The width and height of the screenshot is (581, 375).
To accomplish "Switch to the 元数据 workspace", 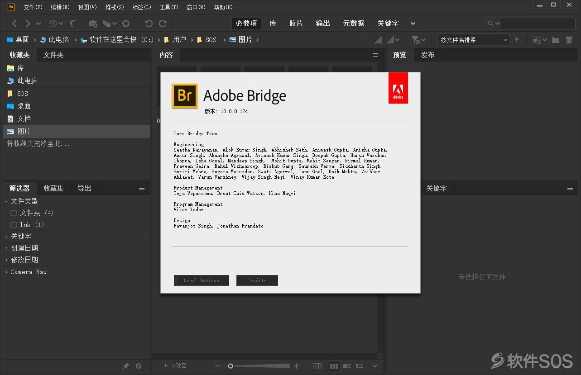I will click(353, 24).
